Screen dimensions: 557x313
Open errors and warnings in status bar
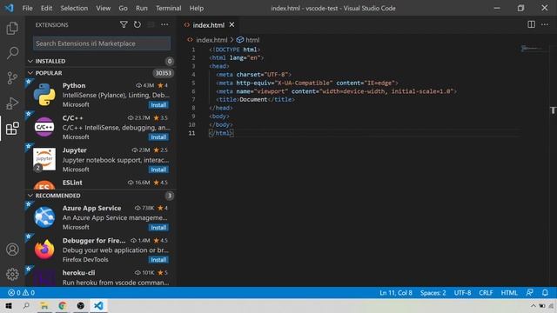tap(21, 293)
